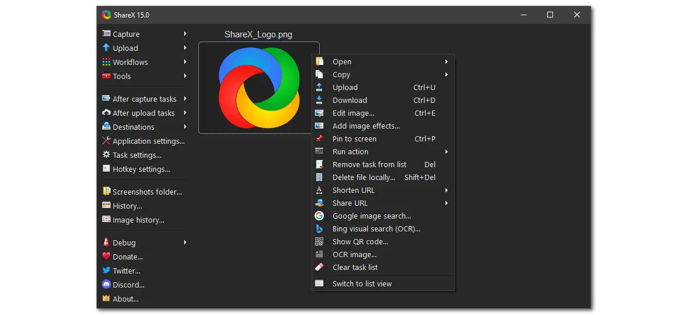Expand the Capture submenu arrow
Screen dimensions: 691x315
click(185, 34)
